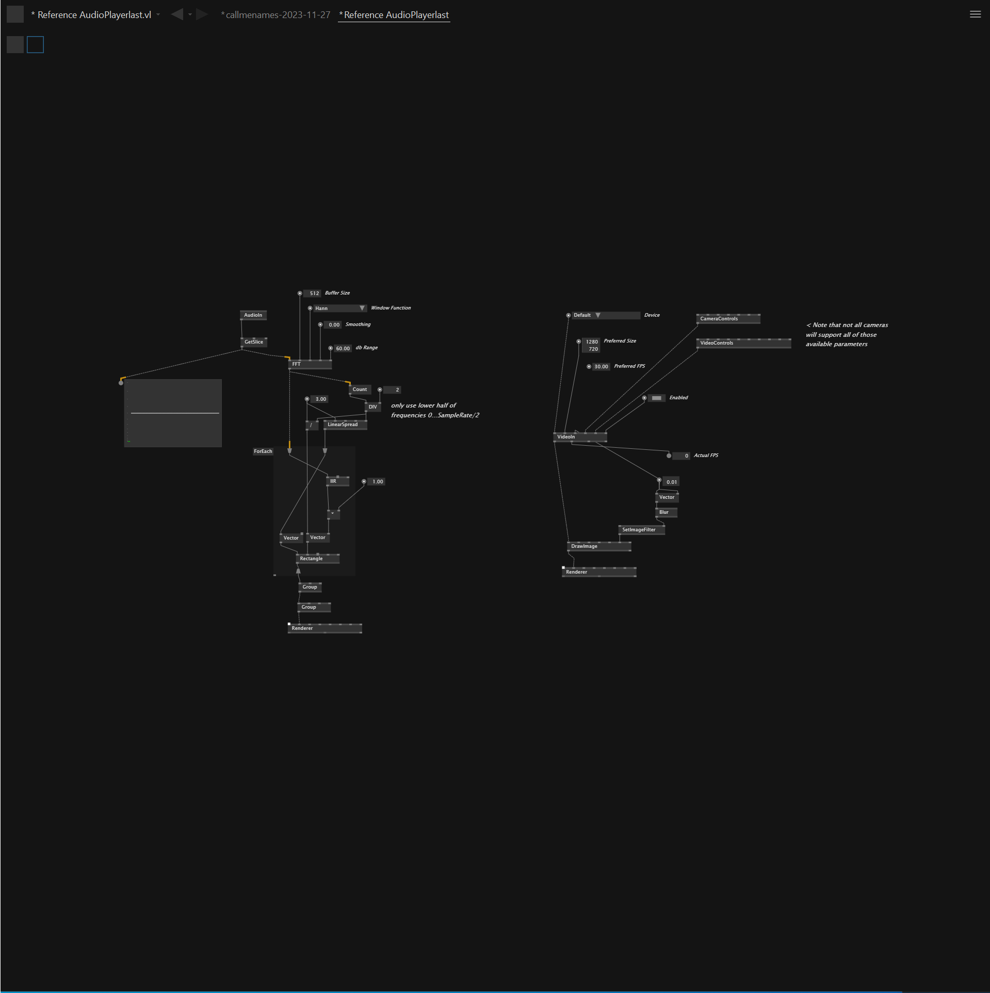Expand Reference AudioPlayerlast.vl document dropdown

click(158, 14)
